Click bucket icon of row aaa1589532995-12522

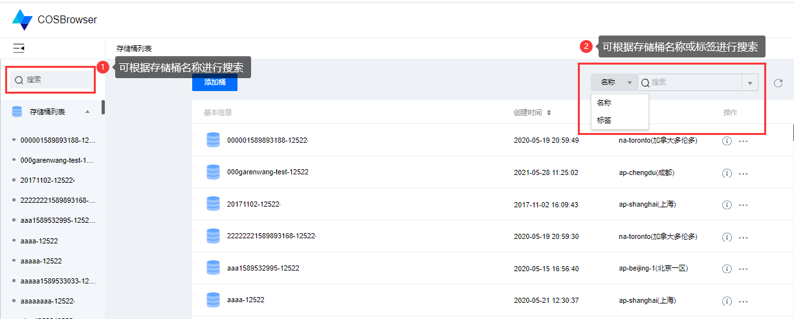click(x=213, y=268)
